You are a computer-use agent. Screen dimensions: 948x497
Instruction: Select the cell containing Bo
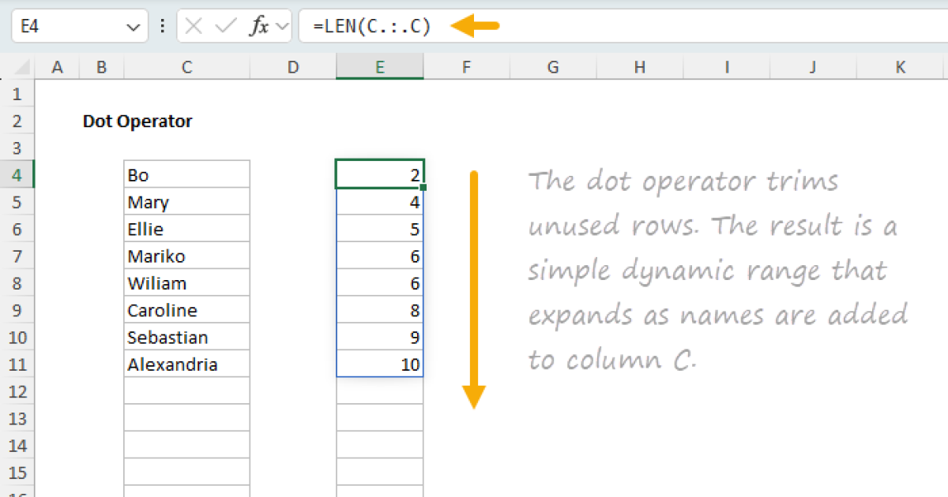point(186,175)
